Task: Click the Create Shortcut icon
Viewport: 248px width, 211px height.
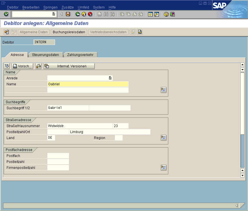Action: coord(157,14)
